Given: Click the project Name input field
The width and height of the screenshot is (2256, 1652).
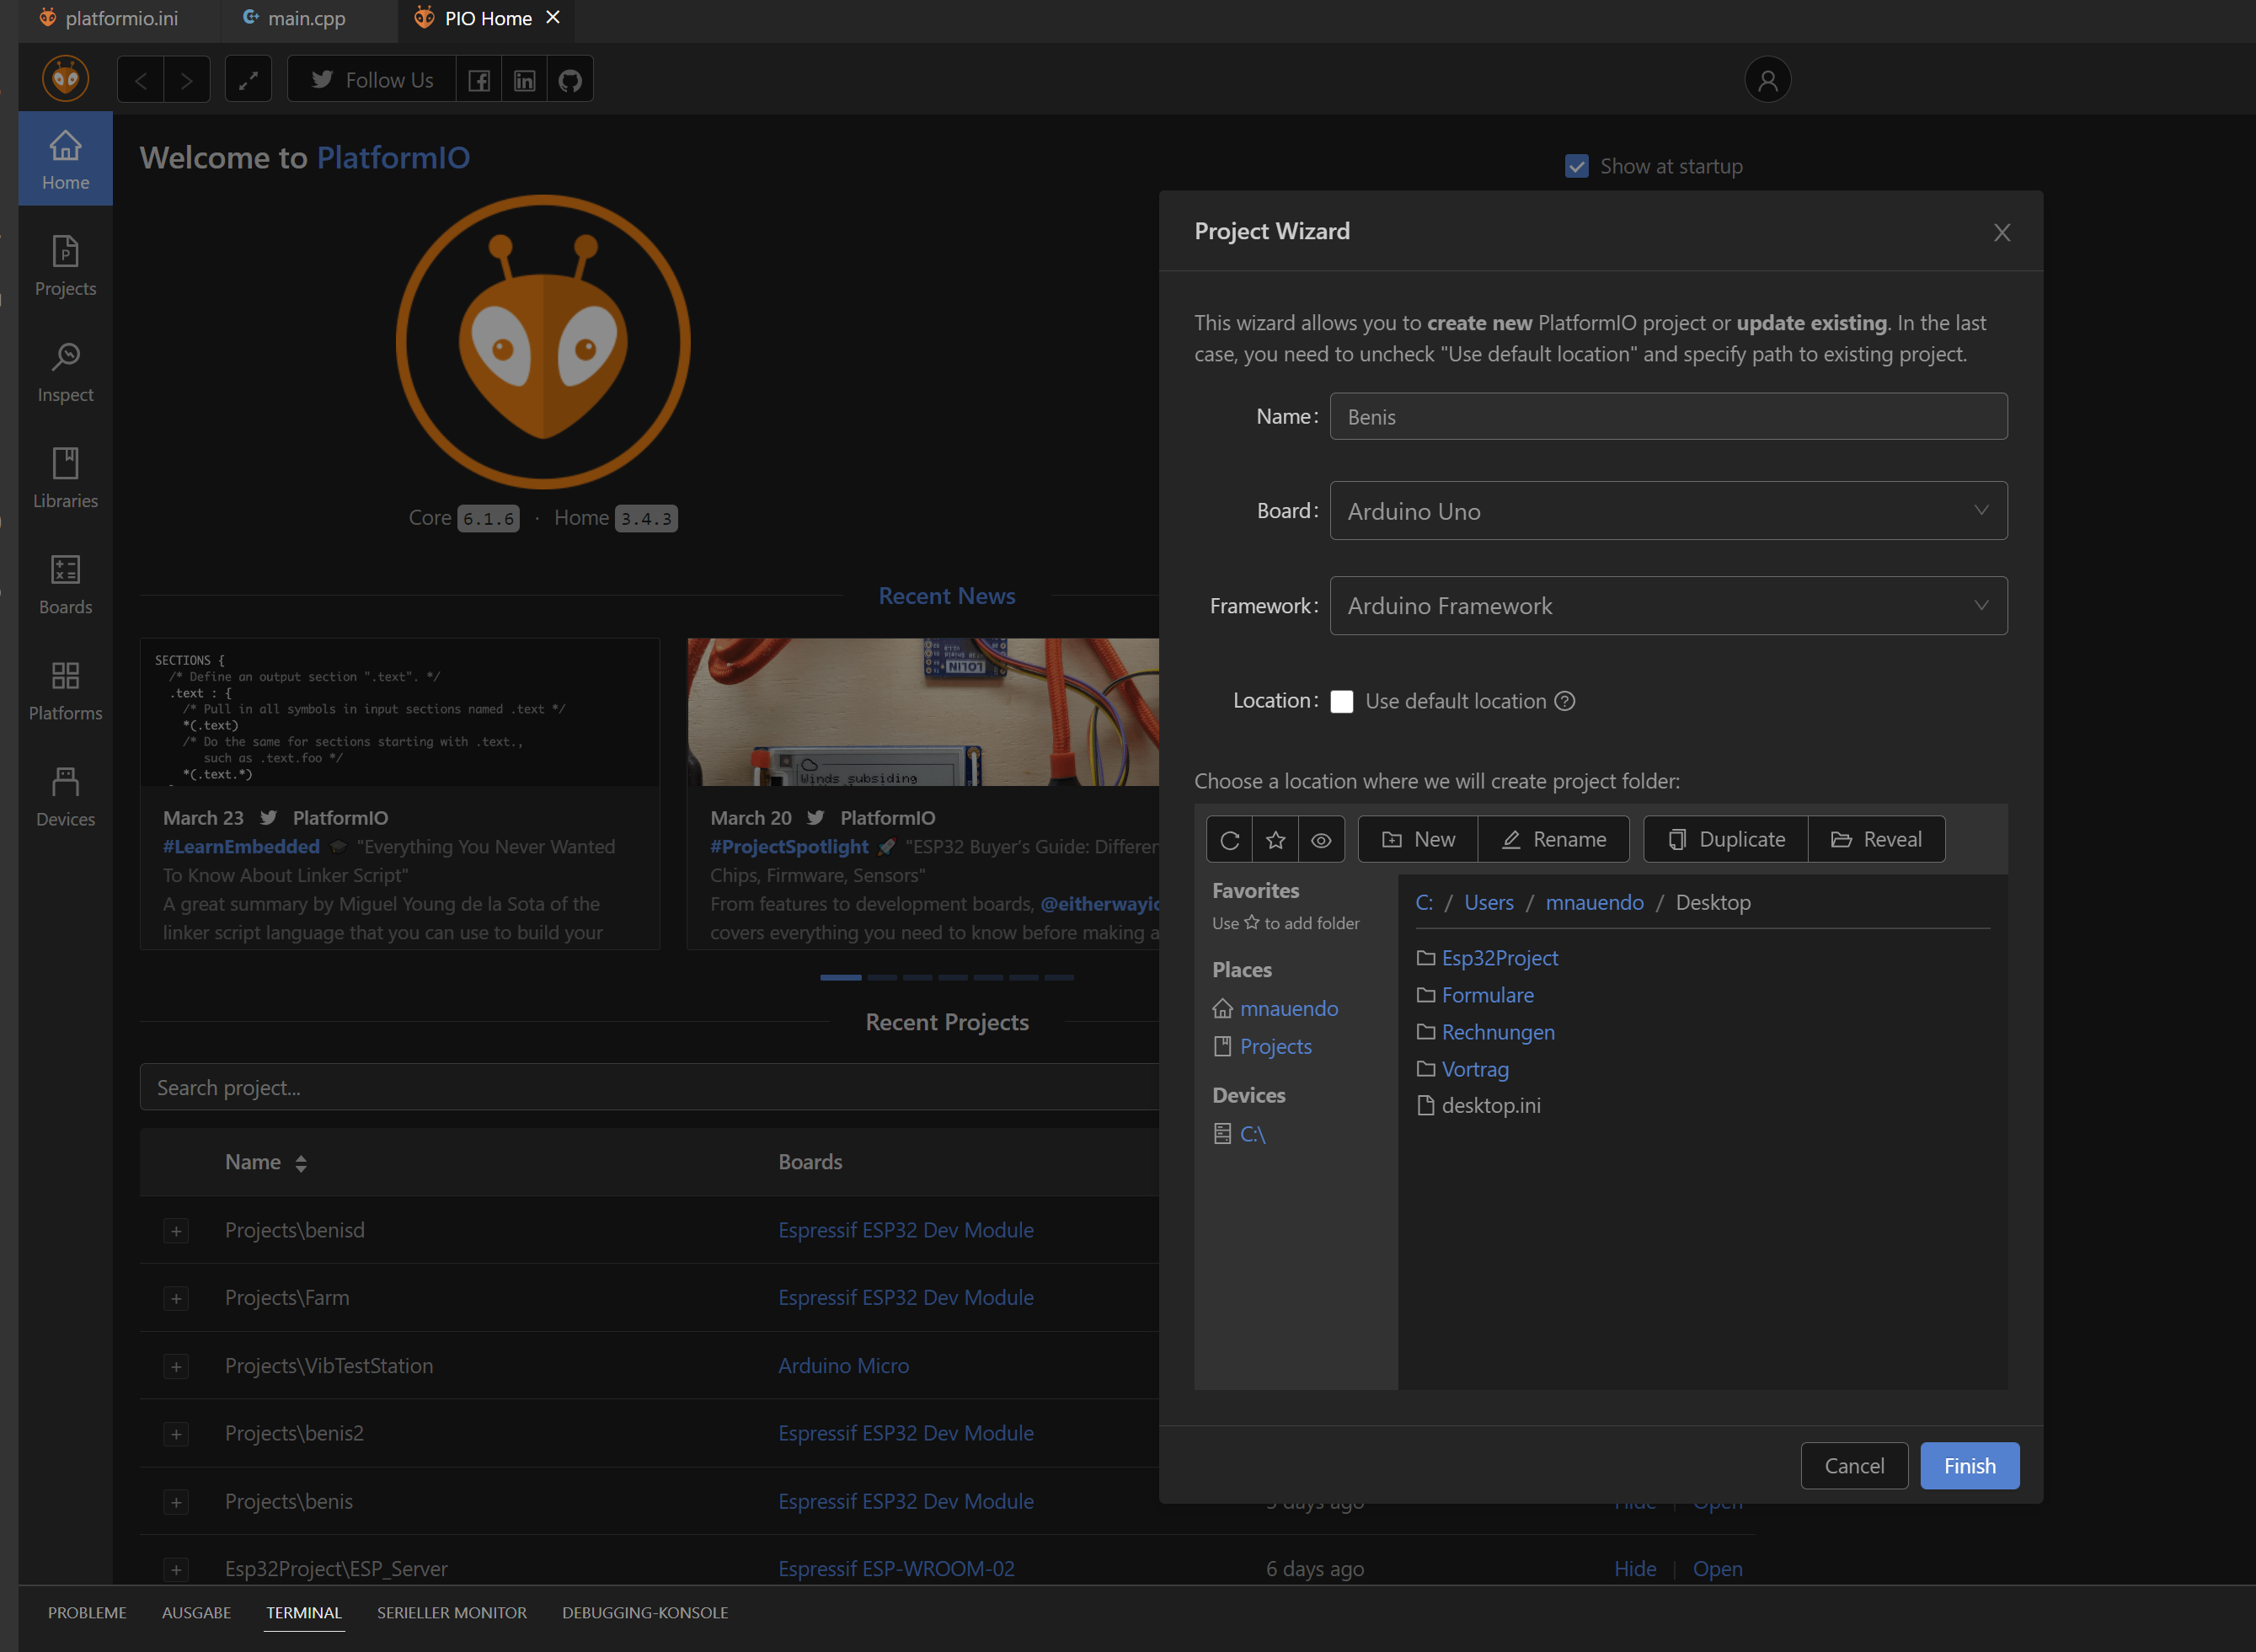Looking at the screenshot, I should [x=1667, y=417].
